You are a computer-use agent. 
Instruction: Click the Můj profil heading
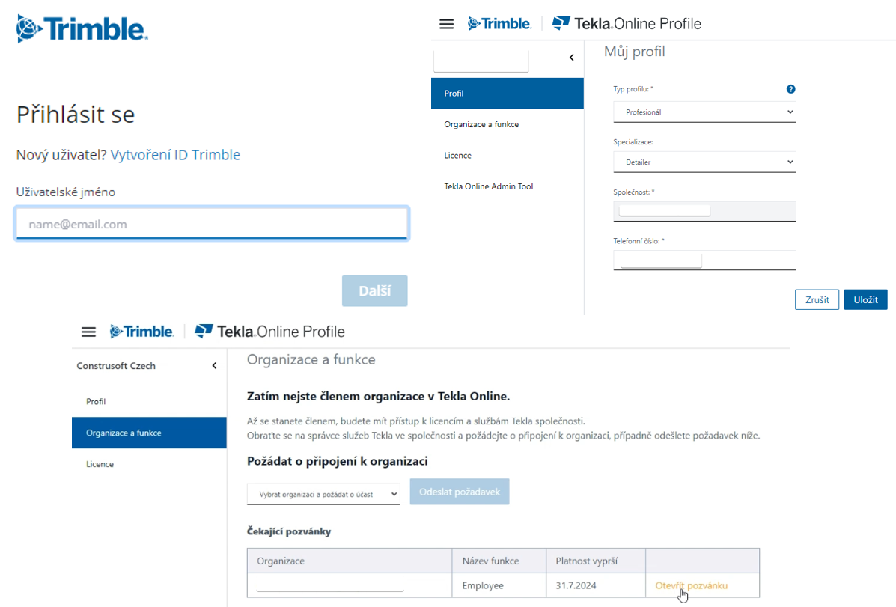634,52
